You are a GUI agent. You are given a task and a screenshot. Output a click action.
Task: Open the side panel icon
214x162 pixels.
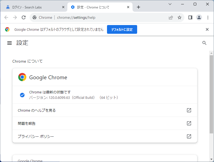(190, 17)
